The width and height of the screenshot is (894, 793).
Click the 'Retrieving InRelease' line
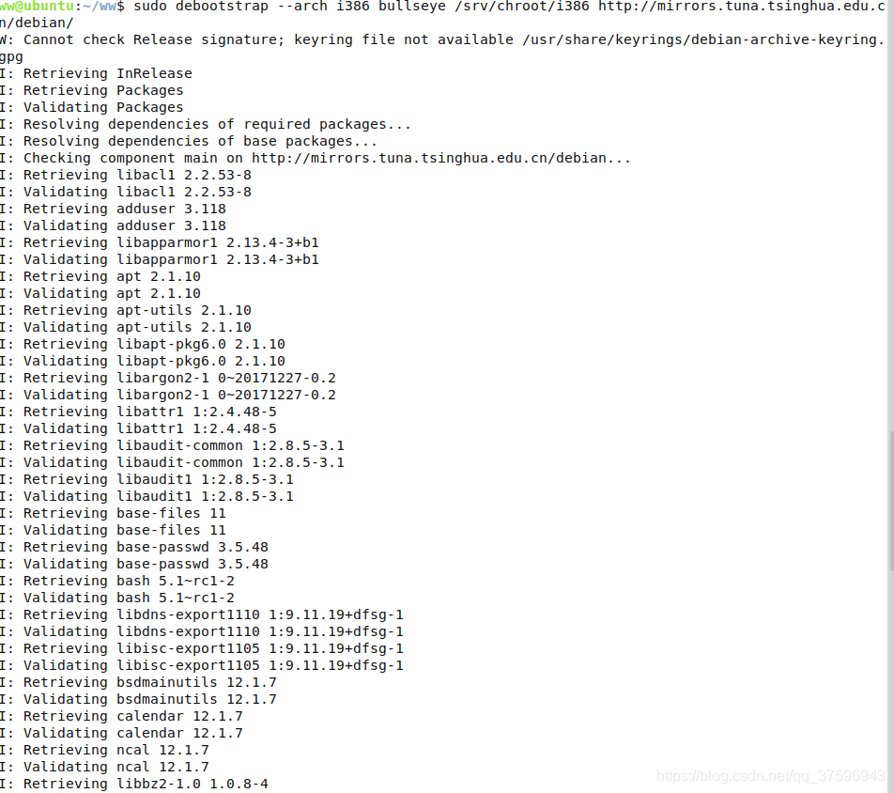tap(97, 73)
